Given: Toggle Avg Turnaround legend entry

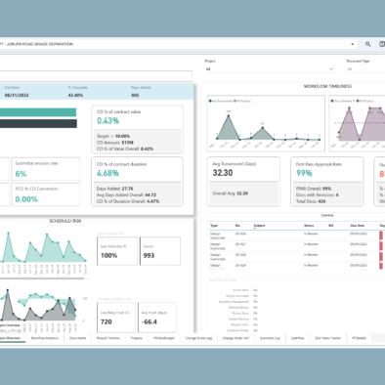Looking at the screenshot, I should pyautogui.click(x=221, y=101).
